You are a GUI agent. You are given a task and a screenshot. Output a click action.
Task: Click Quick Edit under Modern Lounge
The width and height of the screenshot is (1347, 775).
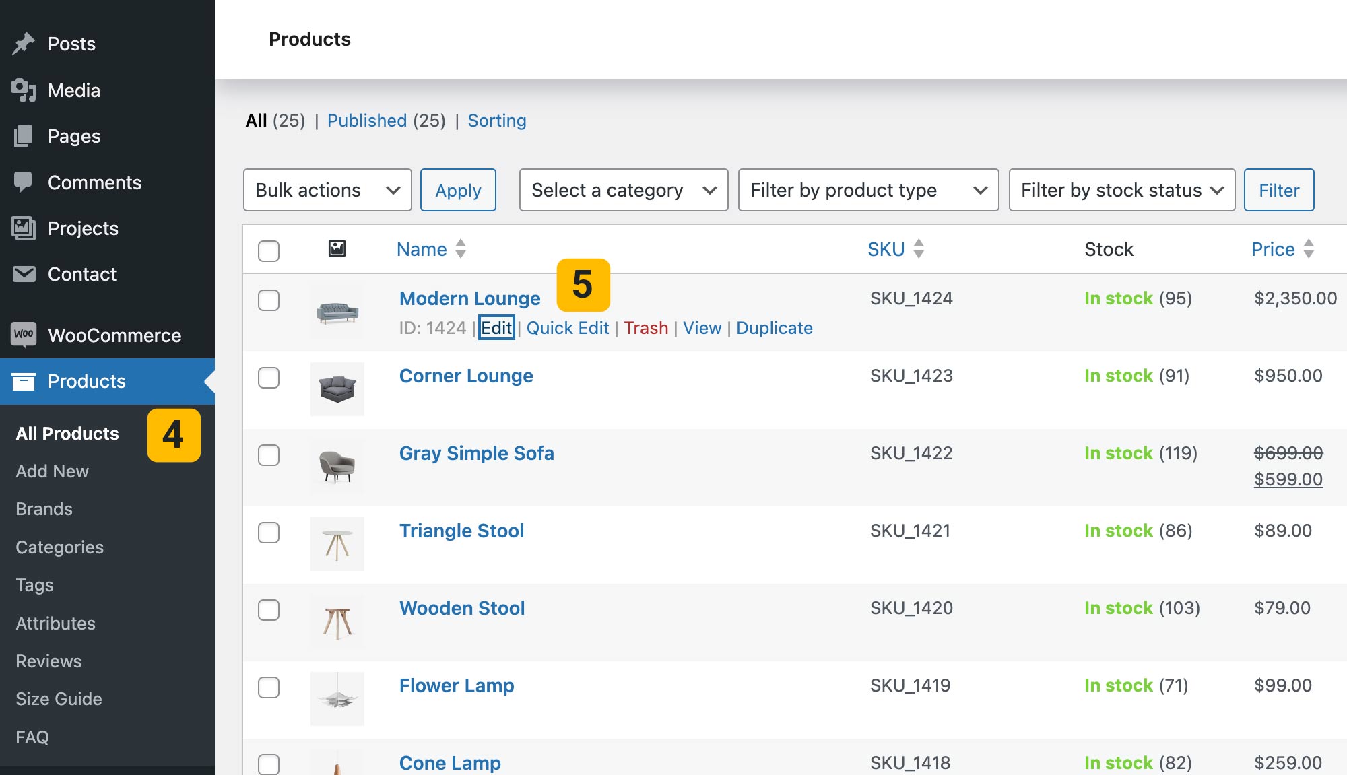567,328
